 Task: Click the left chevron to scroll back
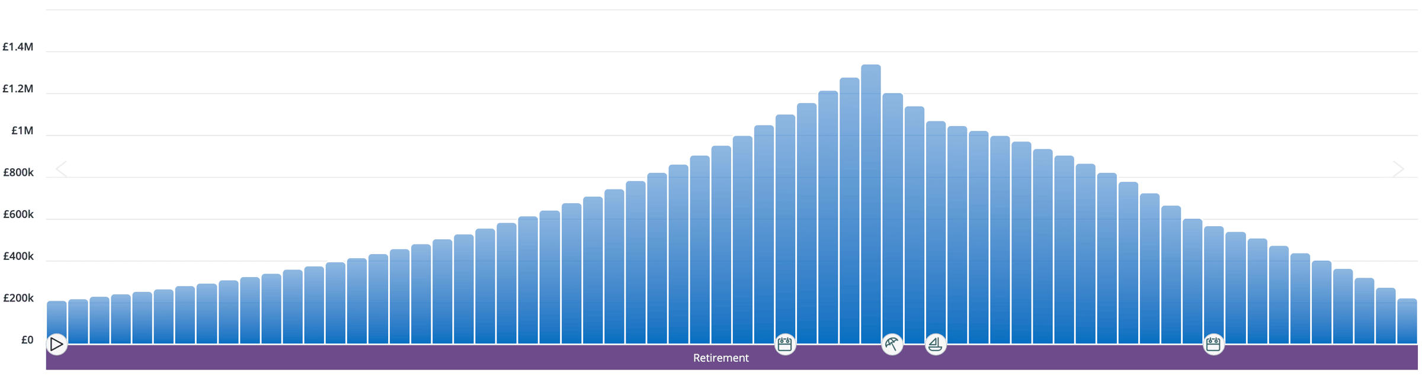62,169
